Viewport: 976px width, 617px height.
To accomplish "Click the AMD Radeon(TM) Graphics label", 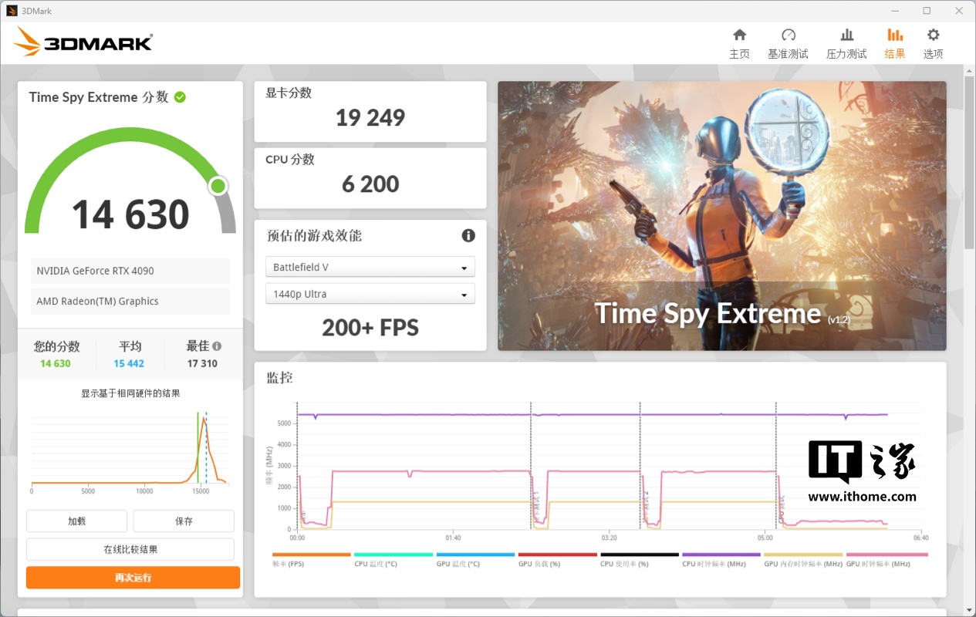I will coord(130,302).
